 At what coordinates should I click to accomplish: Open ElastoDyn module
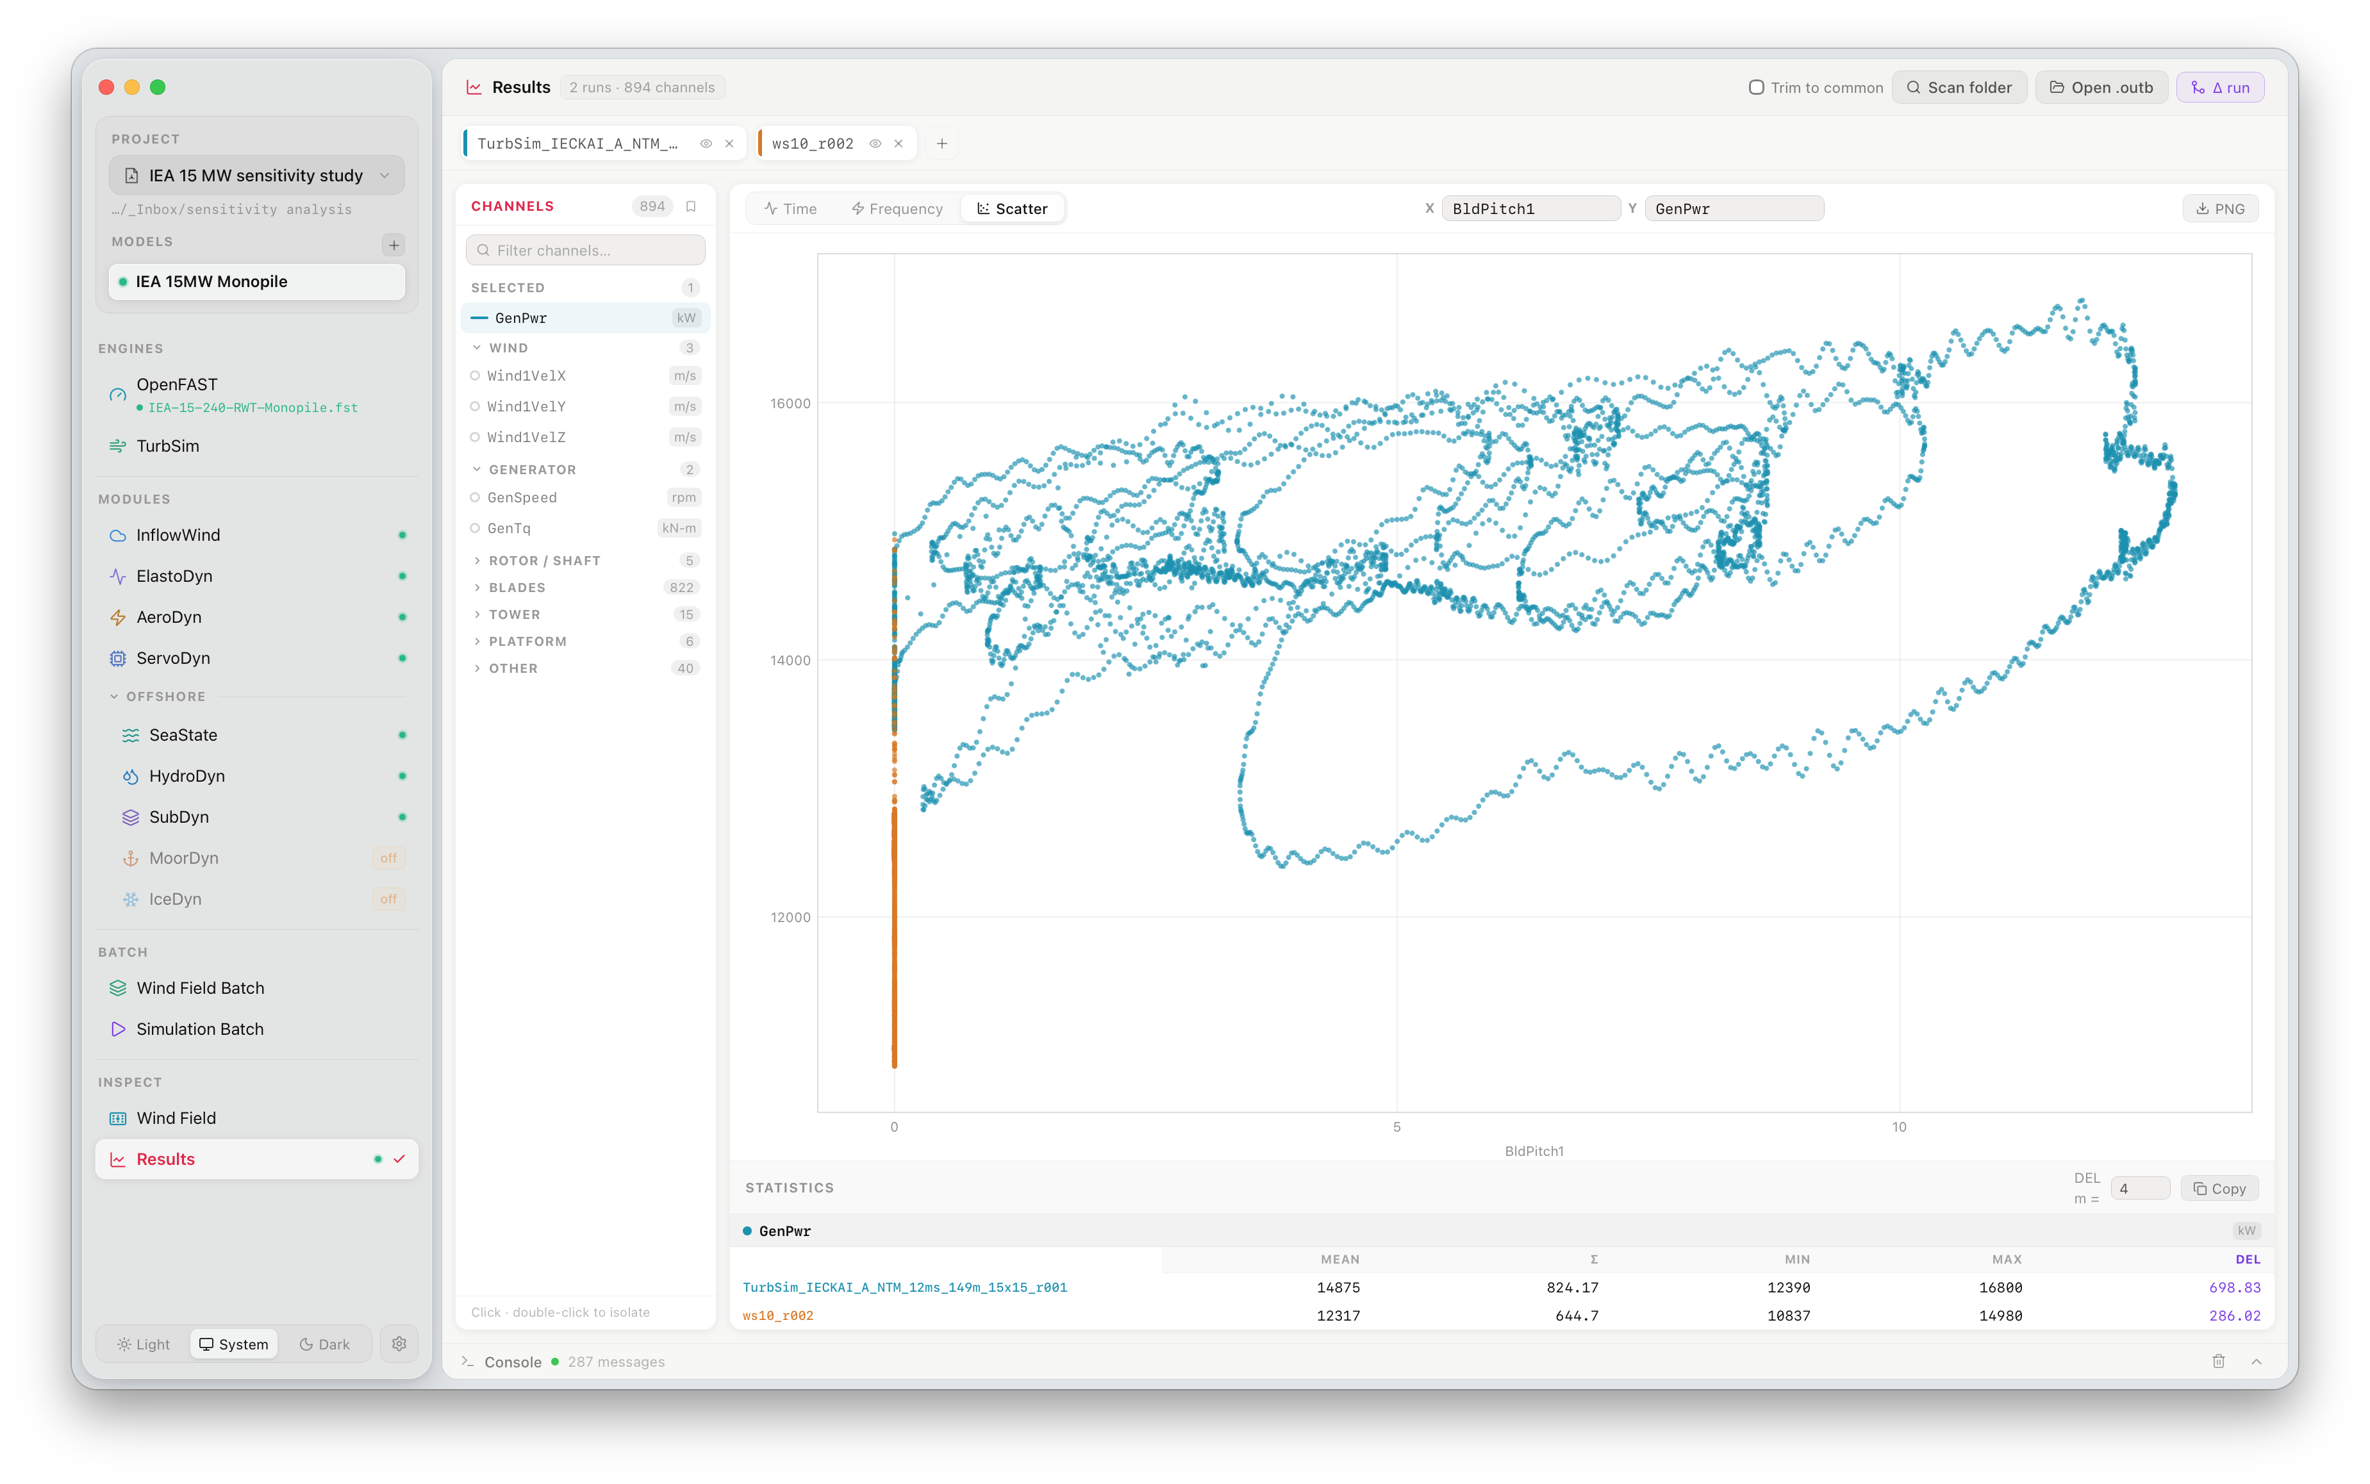point(257,576)
